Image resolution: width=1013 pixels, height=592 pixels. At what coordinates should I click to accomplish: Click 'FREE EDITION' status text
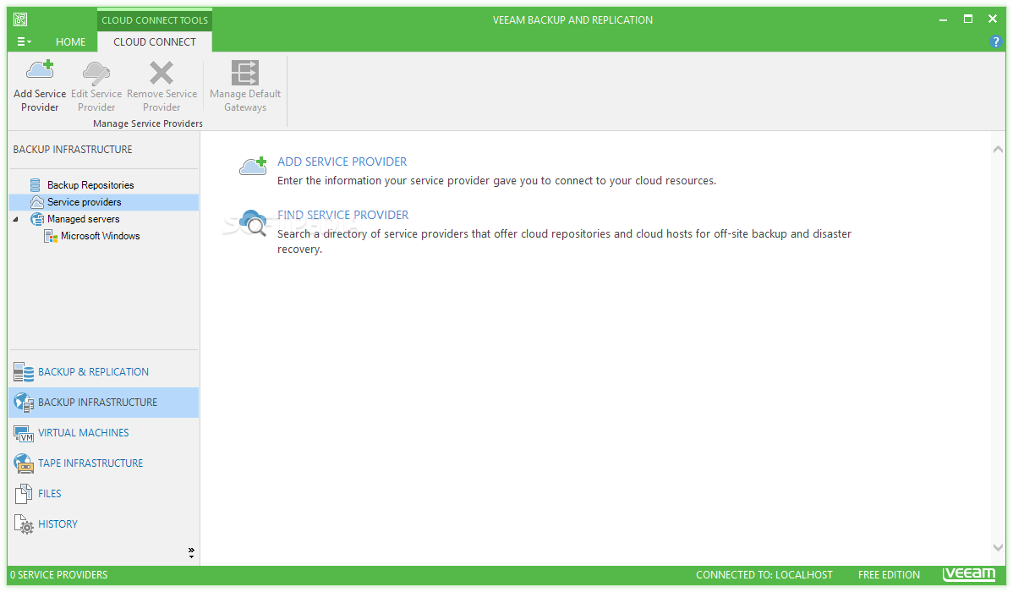pos(889,574)
